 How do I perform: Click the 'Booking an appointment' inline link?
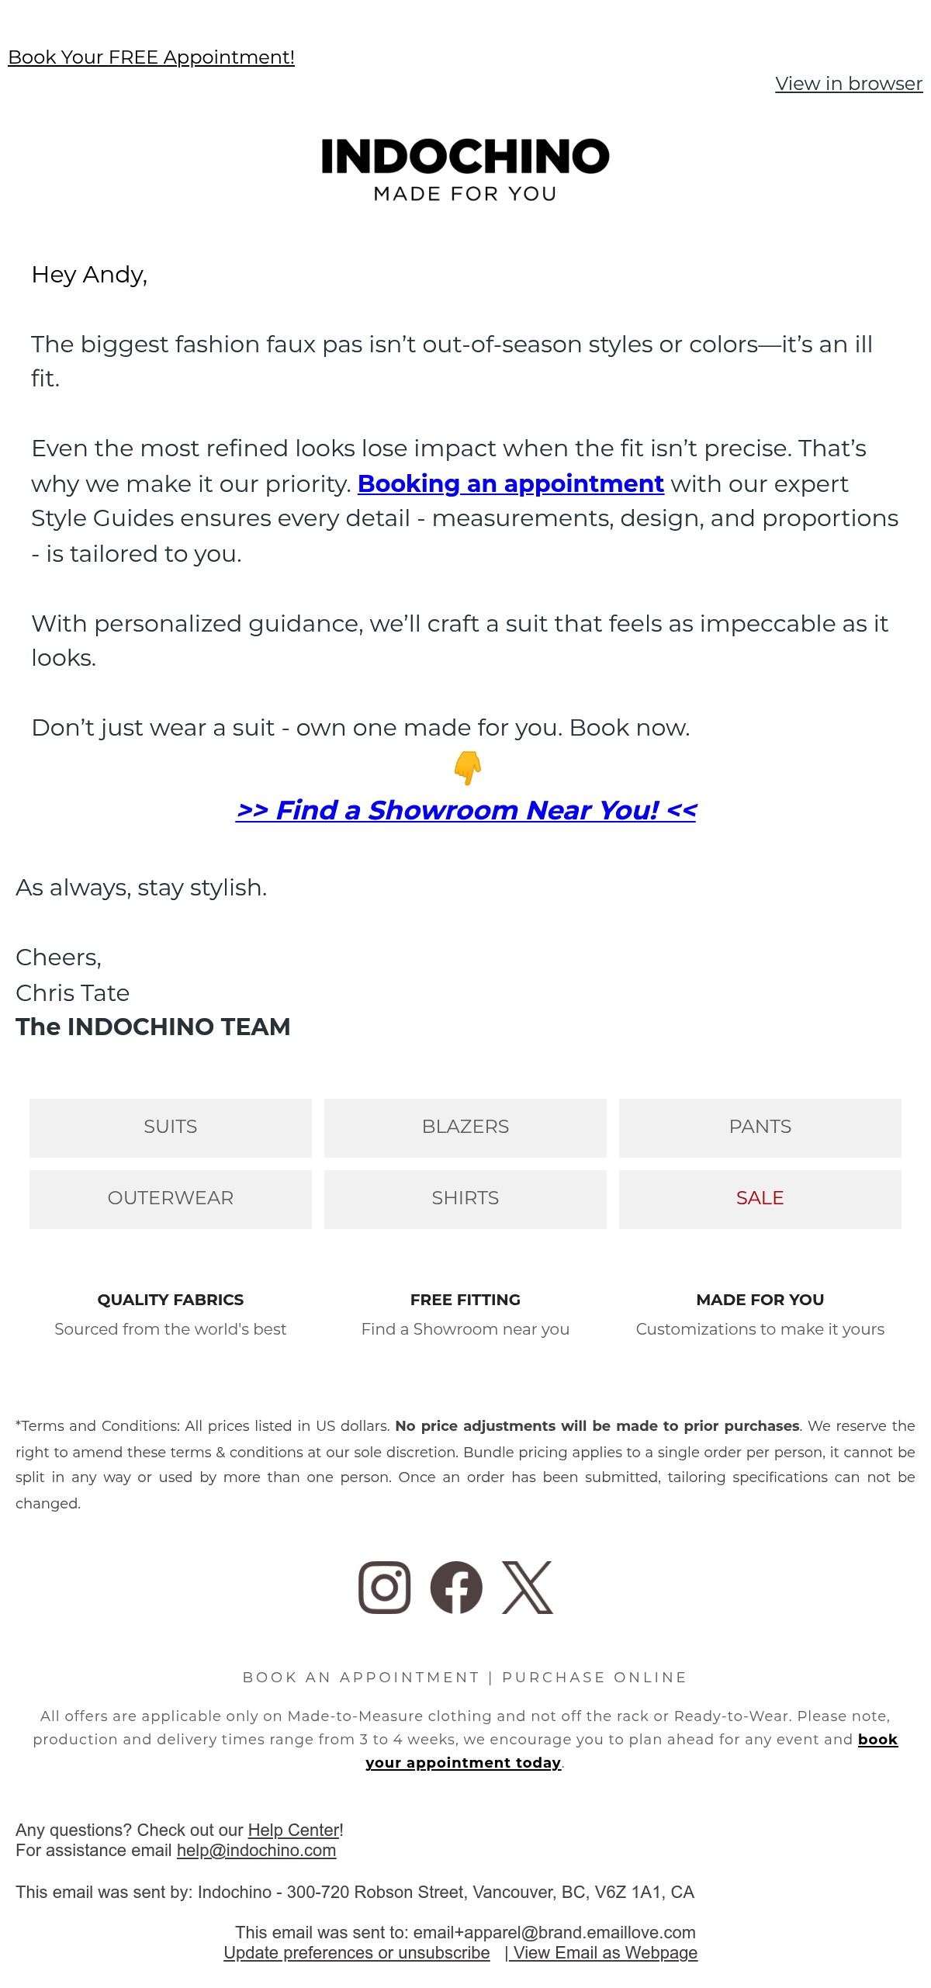pyautogui.click(x=510, y=483)
